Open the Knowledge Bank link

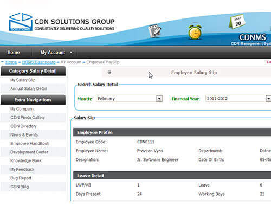pyautogui.click(x=26, y=160)
